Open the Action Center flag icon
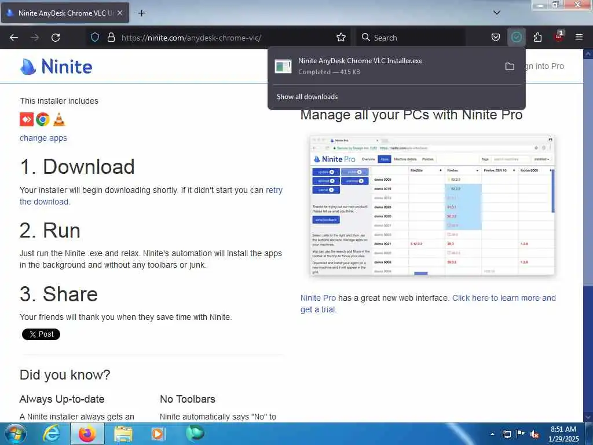The width and height of the screenshot is (593, 445). [521, 434]
